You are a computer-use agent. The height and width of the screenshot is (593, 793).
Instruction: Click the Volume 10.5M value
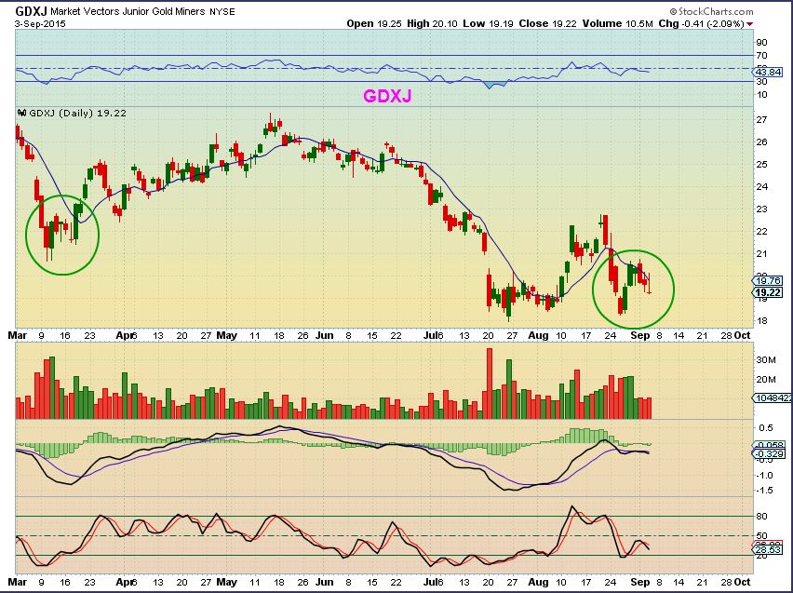coord(618,24)
